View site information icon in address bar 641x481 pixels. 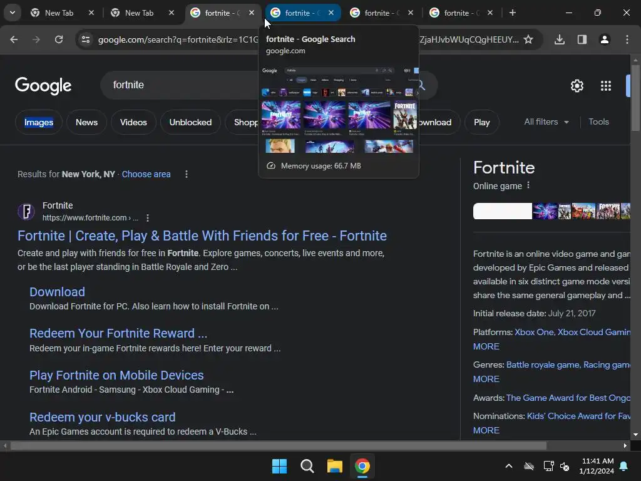(x=86, y=39)
